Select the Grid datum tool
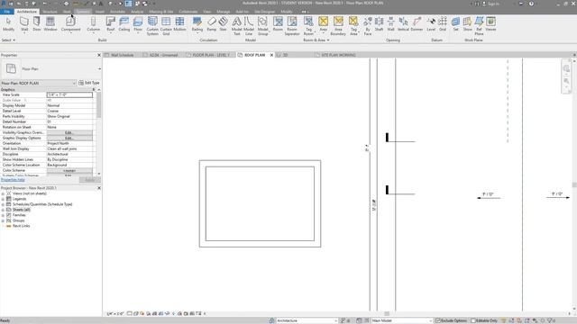This screenshot has width=577, height=324. [443, 24]
